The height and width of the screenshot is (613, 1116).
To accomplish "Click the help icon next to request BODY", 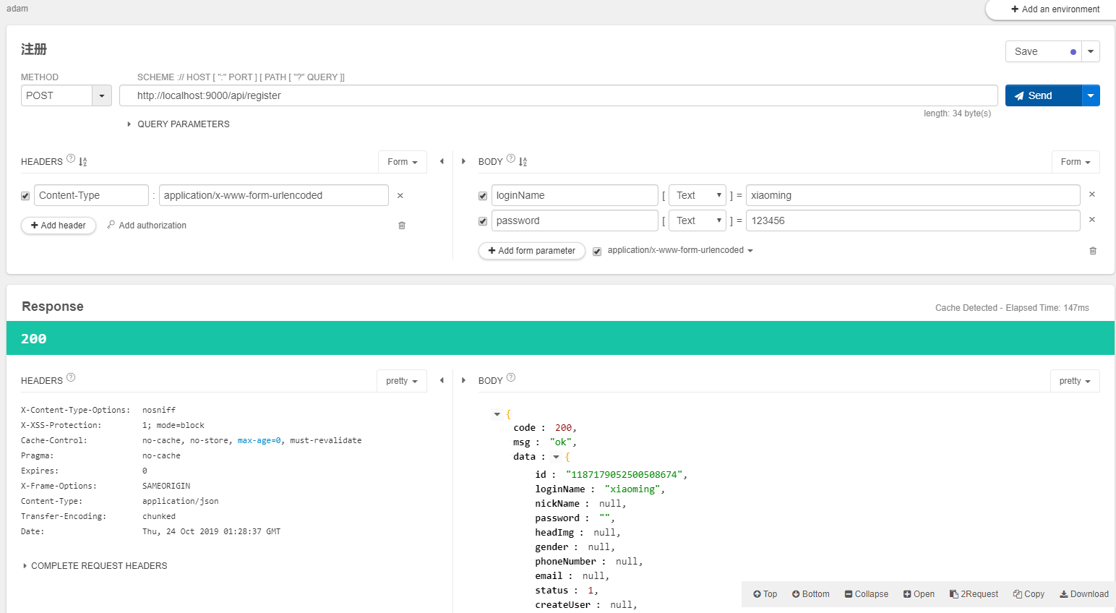I will coord(511,158).
